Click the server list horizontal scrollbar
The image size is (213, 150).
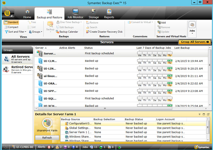coord(105,108)
